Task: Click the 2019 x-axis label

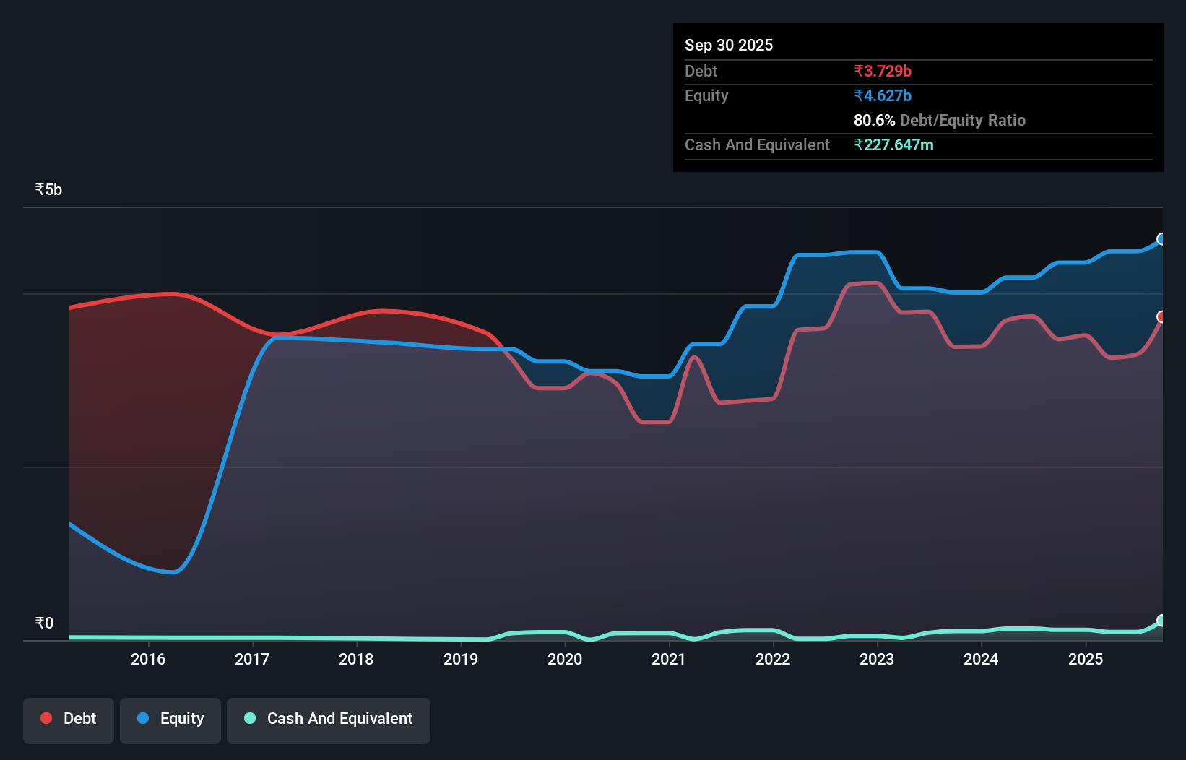Action: pyautogui.click(x=461, y=659)
